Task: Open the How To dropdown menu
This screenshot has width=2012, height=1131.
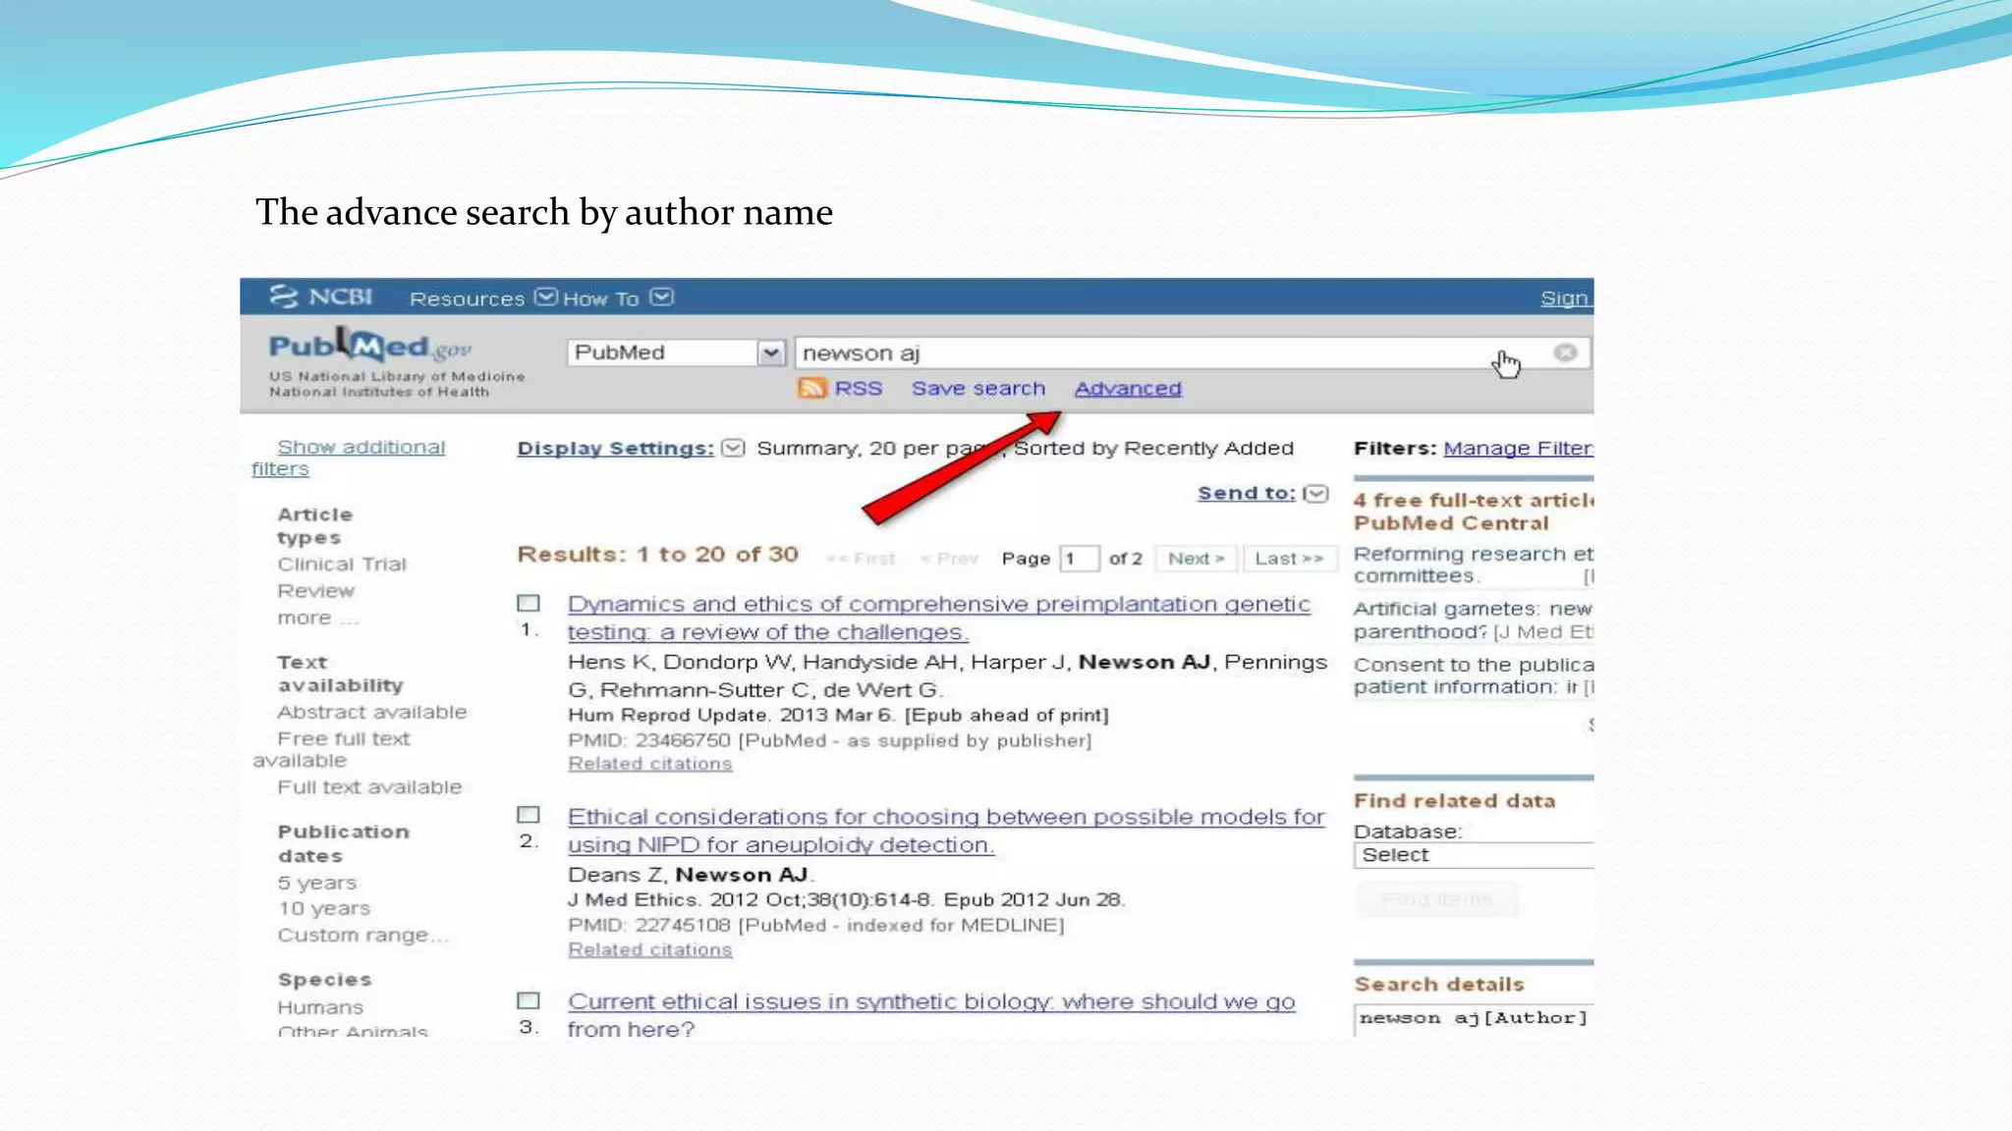Action: [x=617, y=297]
